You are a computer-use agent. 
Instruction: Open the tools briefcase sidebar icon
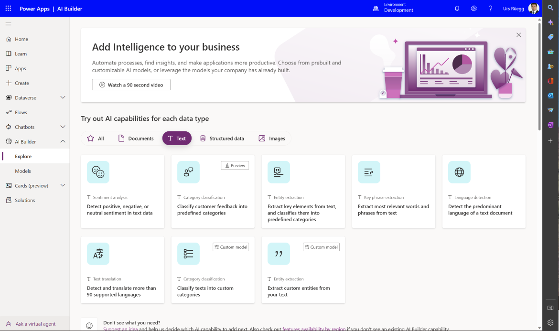pyautogui.click(x=550, y=52)
